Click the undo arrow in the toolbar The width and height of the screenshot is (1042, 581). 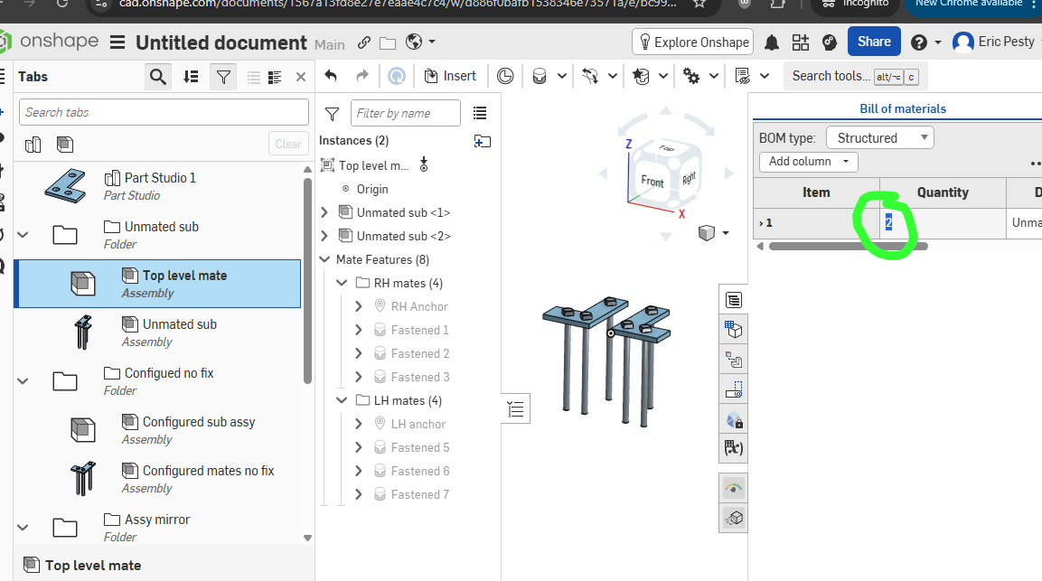coord(331,76)
